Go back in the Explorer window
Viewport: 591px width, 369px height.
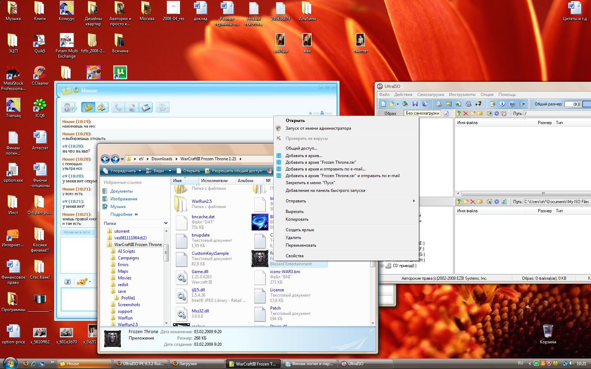click(x=105, y=159)
